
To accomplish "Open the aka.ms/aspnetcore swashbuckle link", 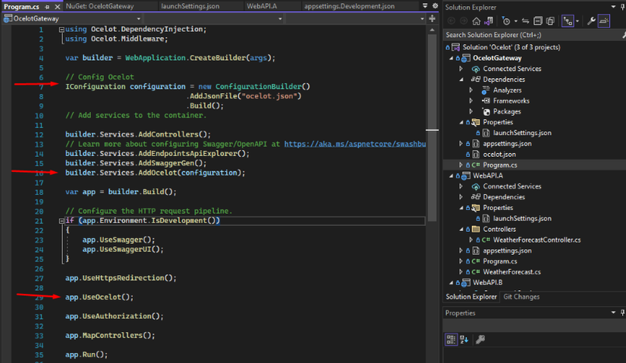I will [354, 144].
